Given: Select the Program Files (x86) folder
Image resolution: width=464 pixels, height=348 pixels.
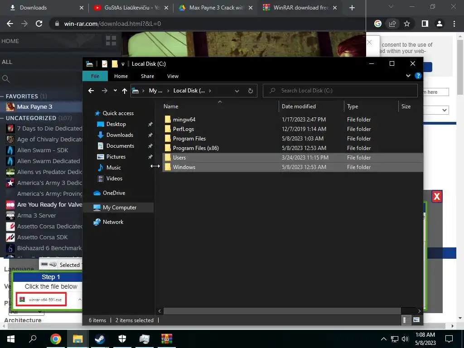Looking at the screenshot, I should (x=196, y=148).
